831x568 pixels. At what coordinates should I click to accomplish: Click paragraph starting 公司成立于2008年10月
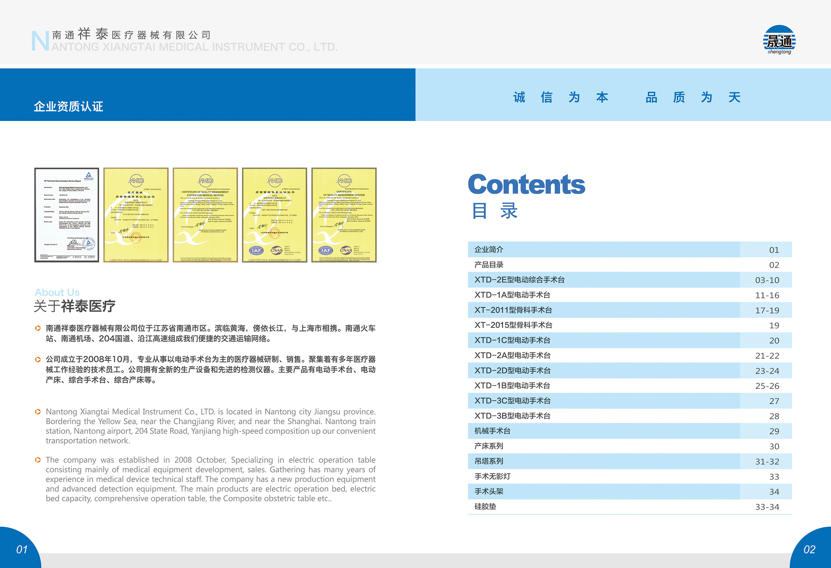click(x=211, y=369)
